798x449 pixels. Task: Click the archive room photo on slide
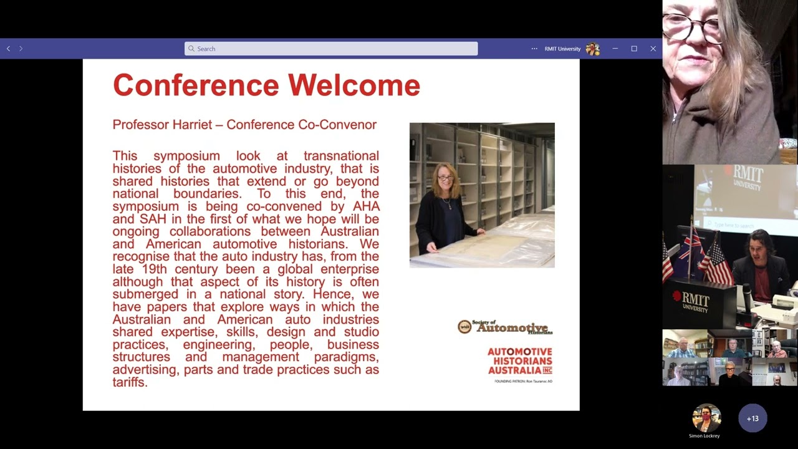click(x=482, y=195)
